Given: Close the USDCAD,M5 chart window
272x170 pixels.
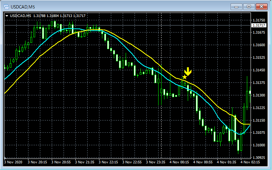Looking at the screenshot, I should pyautogui.click(x=262, y=7).
